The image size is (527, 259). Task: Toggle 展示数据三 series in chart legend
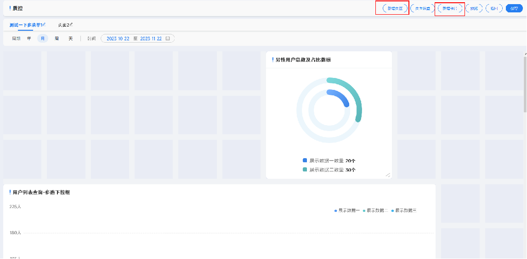point(403,210)
